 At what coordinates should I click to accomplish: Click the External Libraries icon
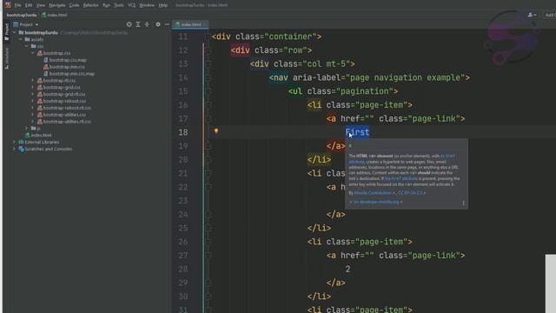coord(21,142)
